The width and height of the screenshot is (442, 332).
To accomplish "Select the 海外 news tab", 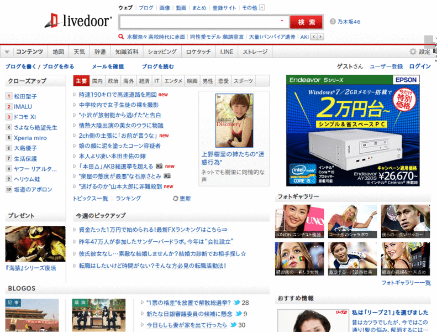I will tap(129, 81).
